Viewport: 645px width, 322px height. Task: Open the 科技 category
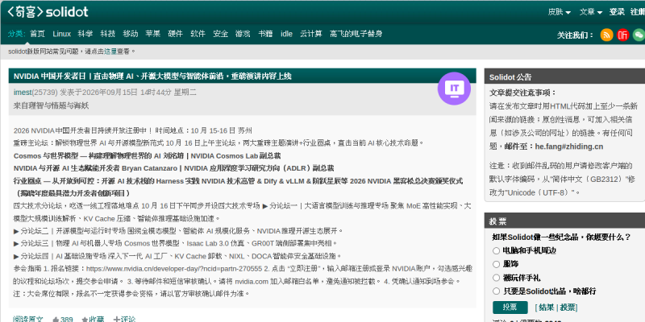(108, 34)
